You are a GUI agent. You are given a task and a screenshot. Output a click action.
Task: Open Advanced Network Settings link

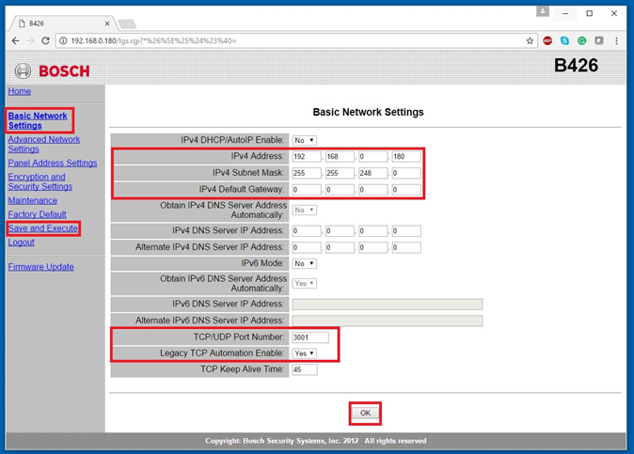(x=43, y=144)
